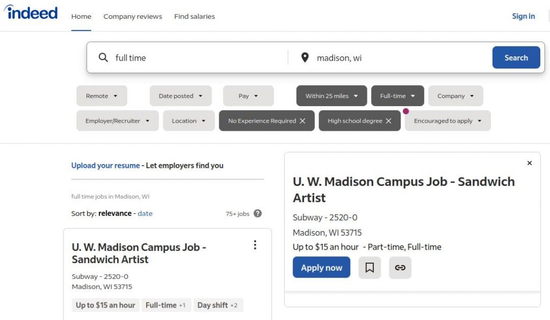Save job using the bookmark icon

point(370,267)
